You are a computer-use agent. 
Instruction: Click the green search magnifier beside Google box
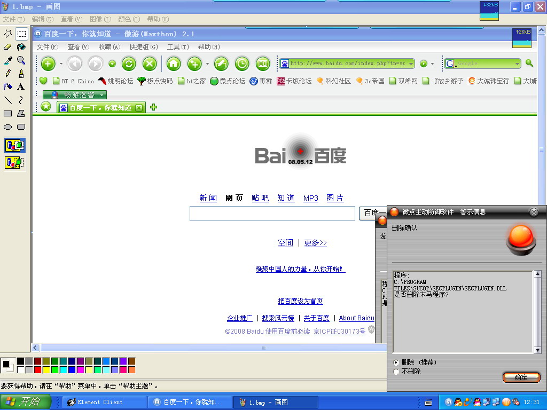pos(529,63)
